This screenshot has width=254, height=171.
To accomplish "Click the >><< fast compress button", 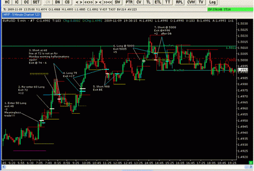I will [x=108, y=2].
